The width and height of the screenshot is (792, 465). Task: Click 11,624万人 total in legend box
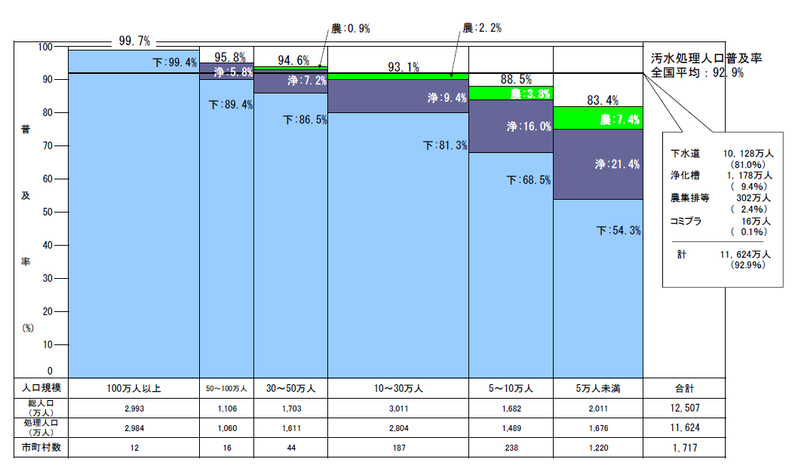(745, 255)
